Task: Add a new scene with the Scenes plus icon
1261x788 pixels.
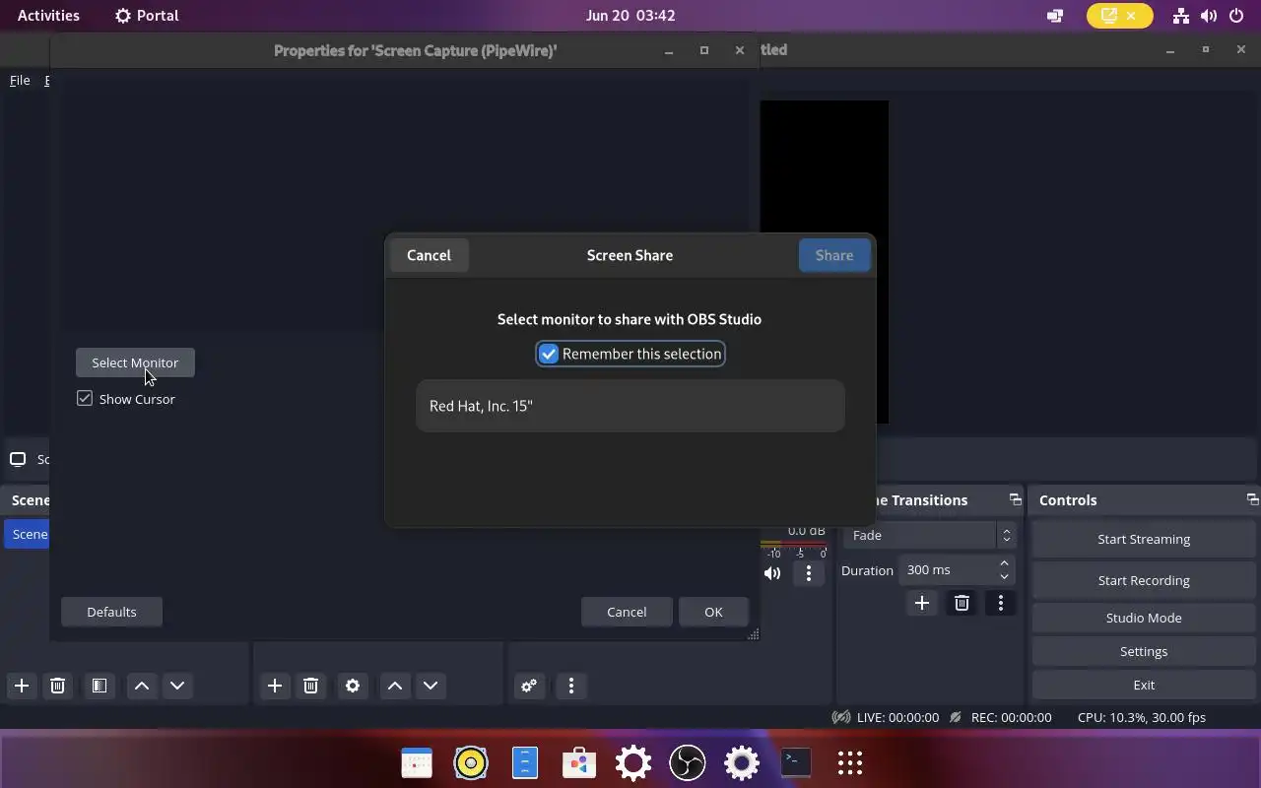Action: [22, 686]
